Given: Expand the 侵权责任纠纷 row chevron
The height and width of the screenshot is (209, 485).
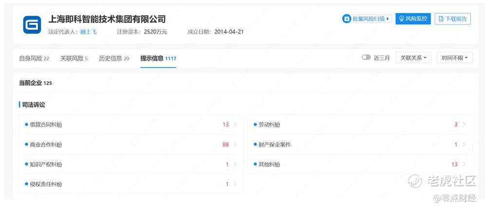Looking at the screenshot, I should [235, 184].
